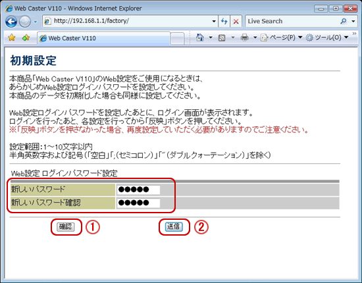Click into the Live Search box
This screenshot has height=283, width=362.
click(292, 21)
